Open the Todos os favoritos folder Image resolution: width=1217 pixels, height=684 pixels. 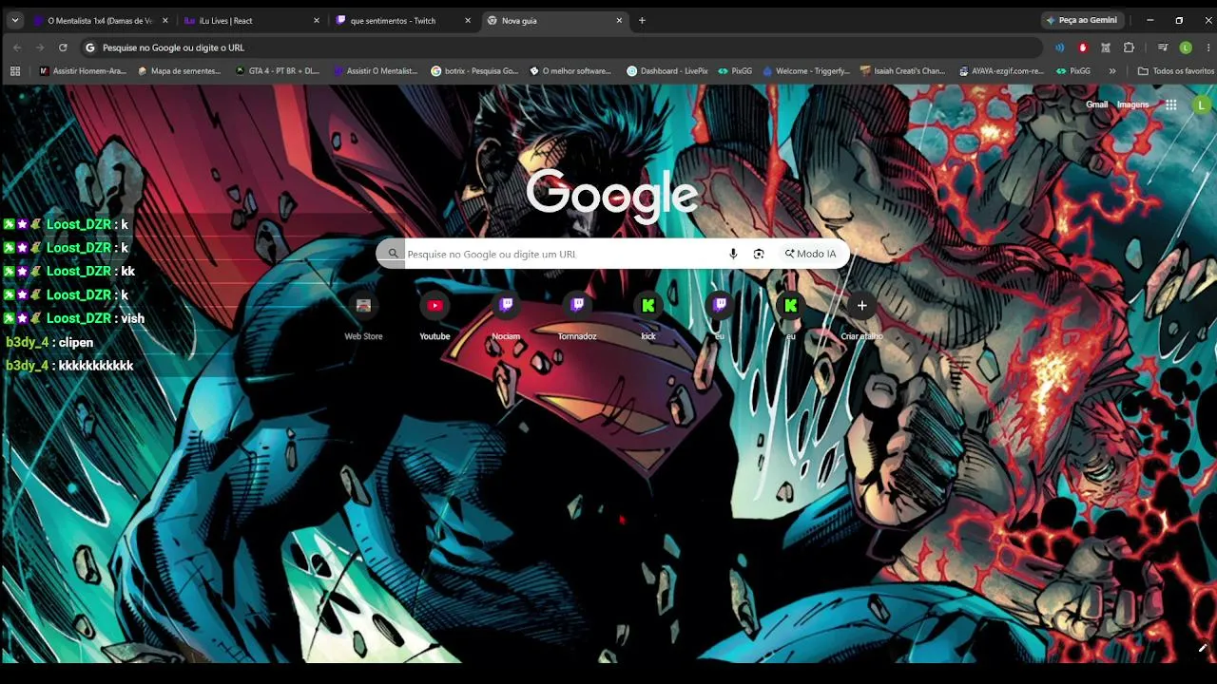(1176, 71)
